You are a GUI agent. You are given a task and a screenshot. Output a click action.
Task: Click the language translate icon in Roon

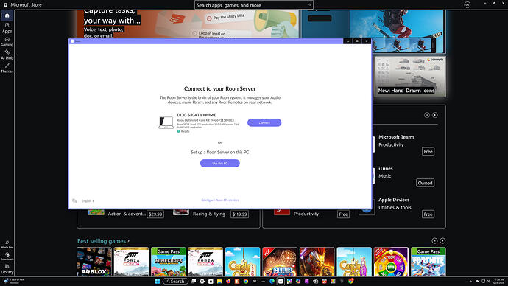tap(75, 200)
